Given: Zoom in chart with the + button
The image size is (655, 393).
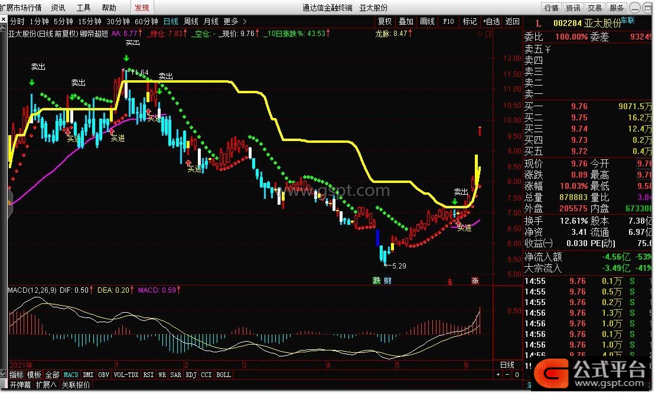Looking at the screenshot, I should tap(498, 375).
